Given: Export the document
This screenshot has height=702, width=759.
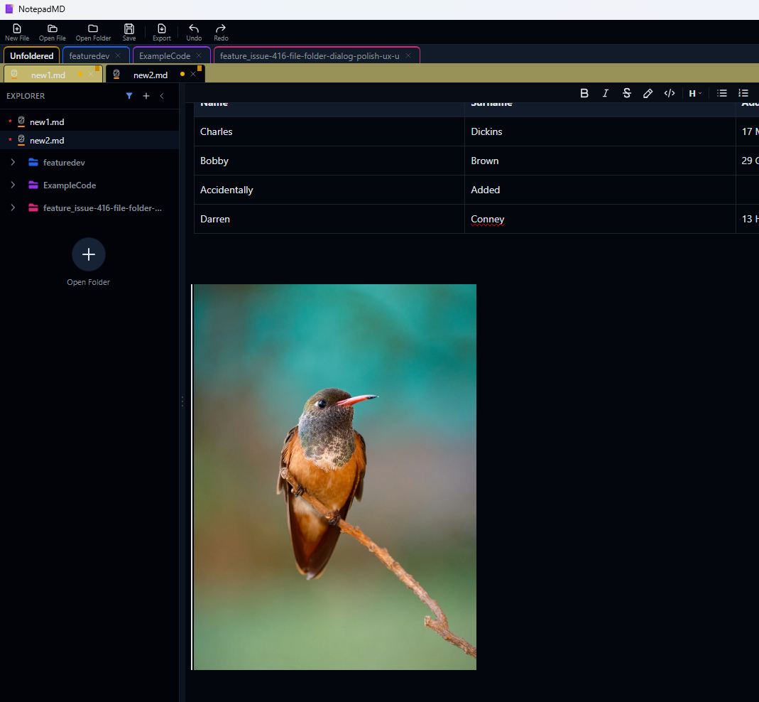Looking at the screenshot, I should click(162, 32).
